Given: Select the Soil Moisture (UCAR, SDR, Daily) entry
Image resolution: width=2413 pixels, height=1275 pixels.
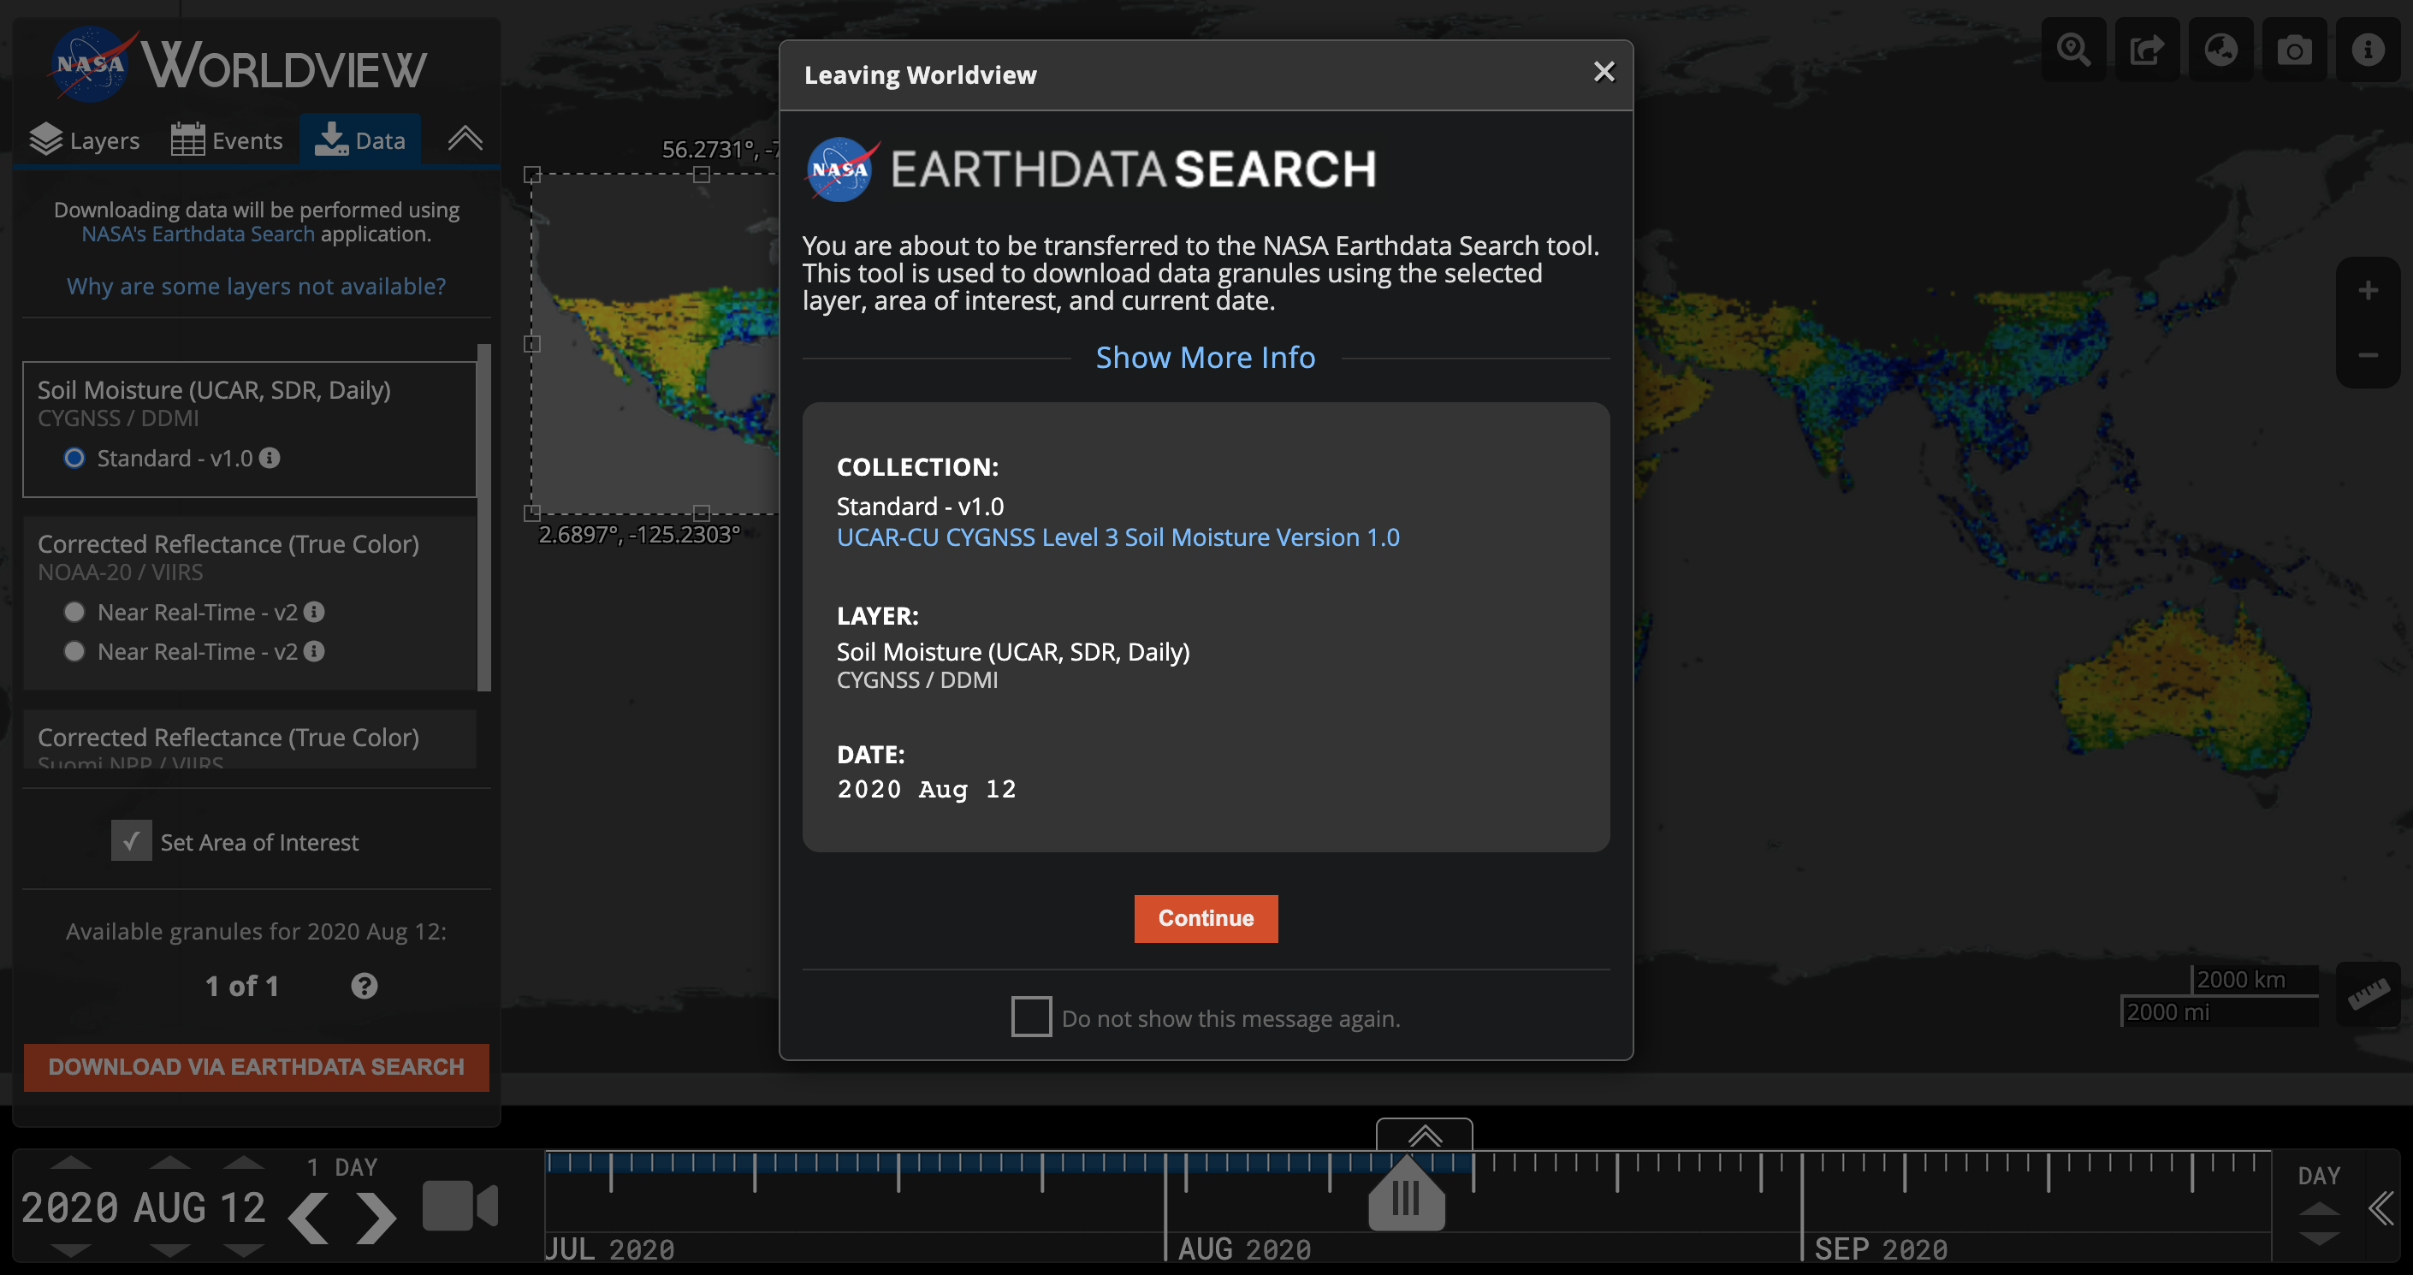Looking at the screenshot, I should tap(250, 429).
